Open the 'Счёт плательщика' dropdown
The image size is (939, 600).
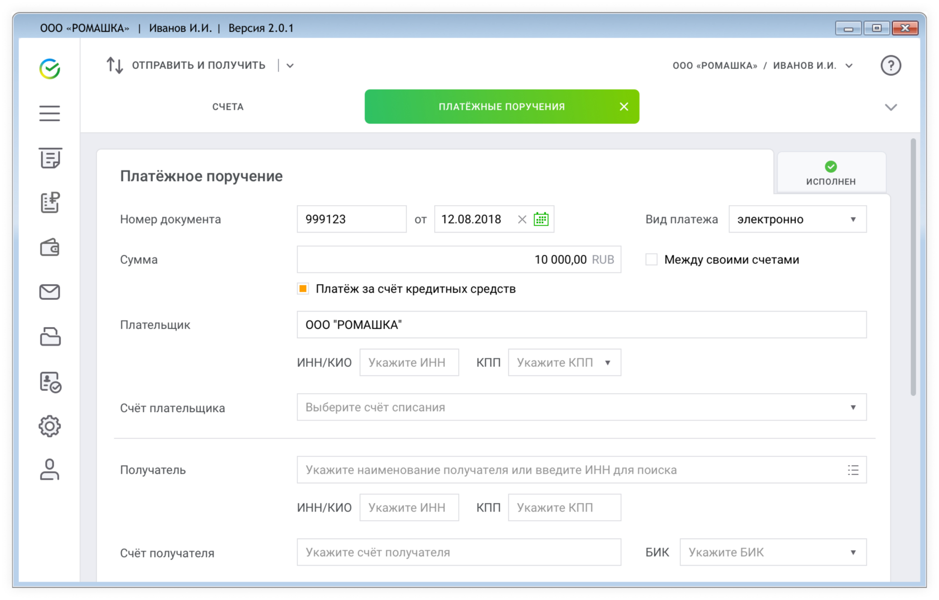(x=581, y=407)
